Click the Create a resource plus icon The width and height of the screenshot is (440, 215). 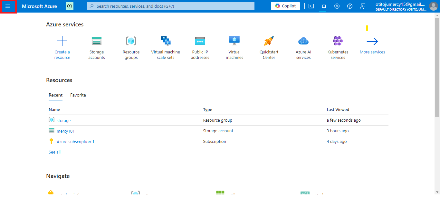[x=62, y=41]
